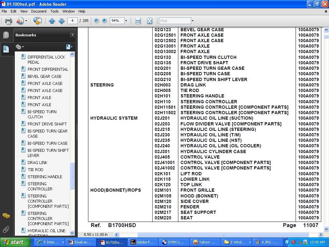Open the View menu
The image size is (329, 247).
point(24,11)
